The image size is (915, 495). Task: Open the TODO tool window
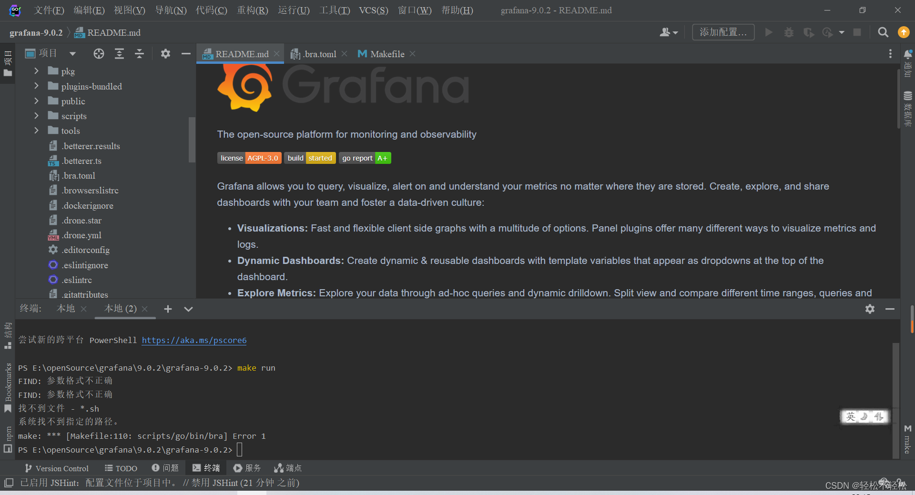point(121,468)
